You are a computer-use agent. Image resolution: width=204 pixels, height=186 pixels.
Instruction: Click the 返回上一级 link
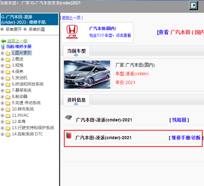coord(17,41)
